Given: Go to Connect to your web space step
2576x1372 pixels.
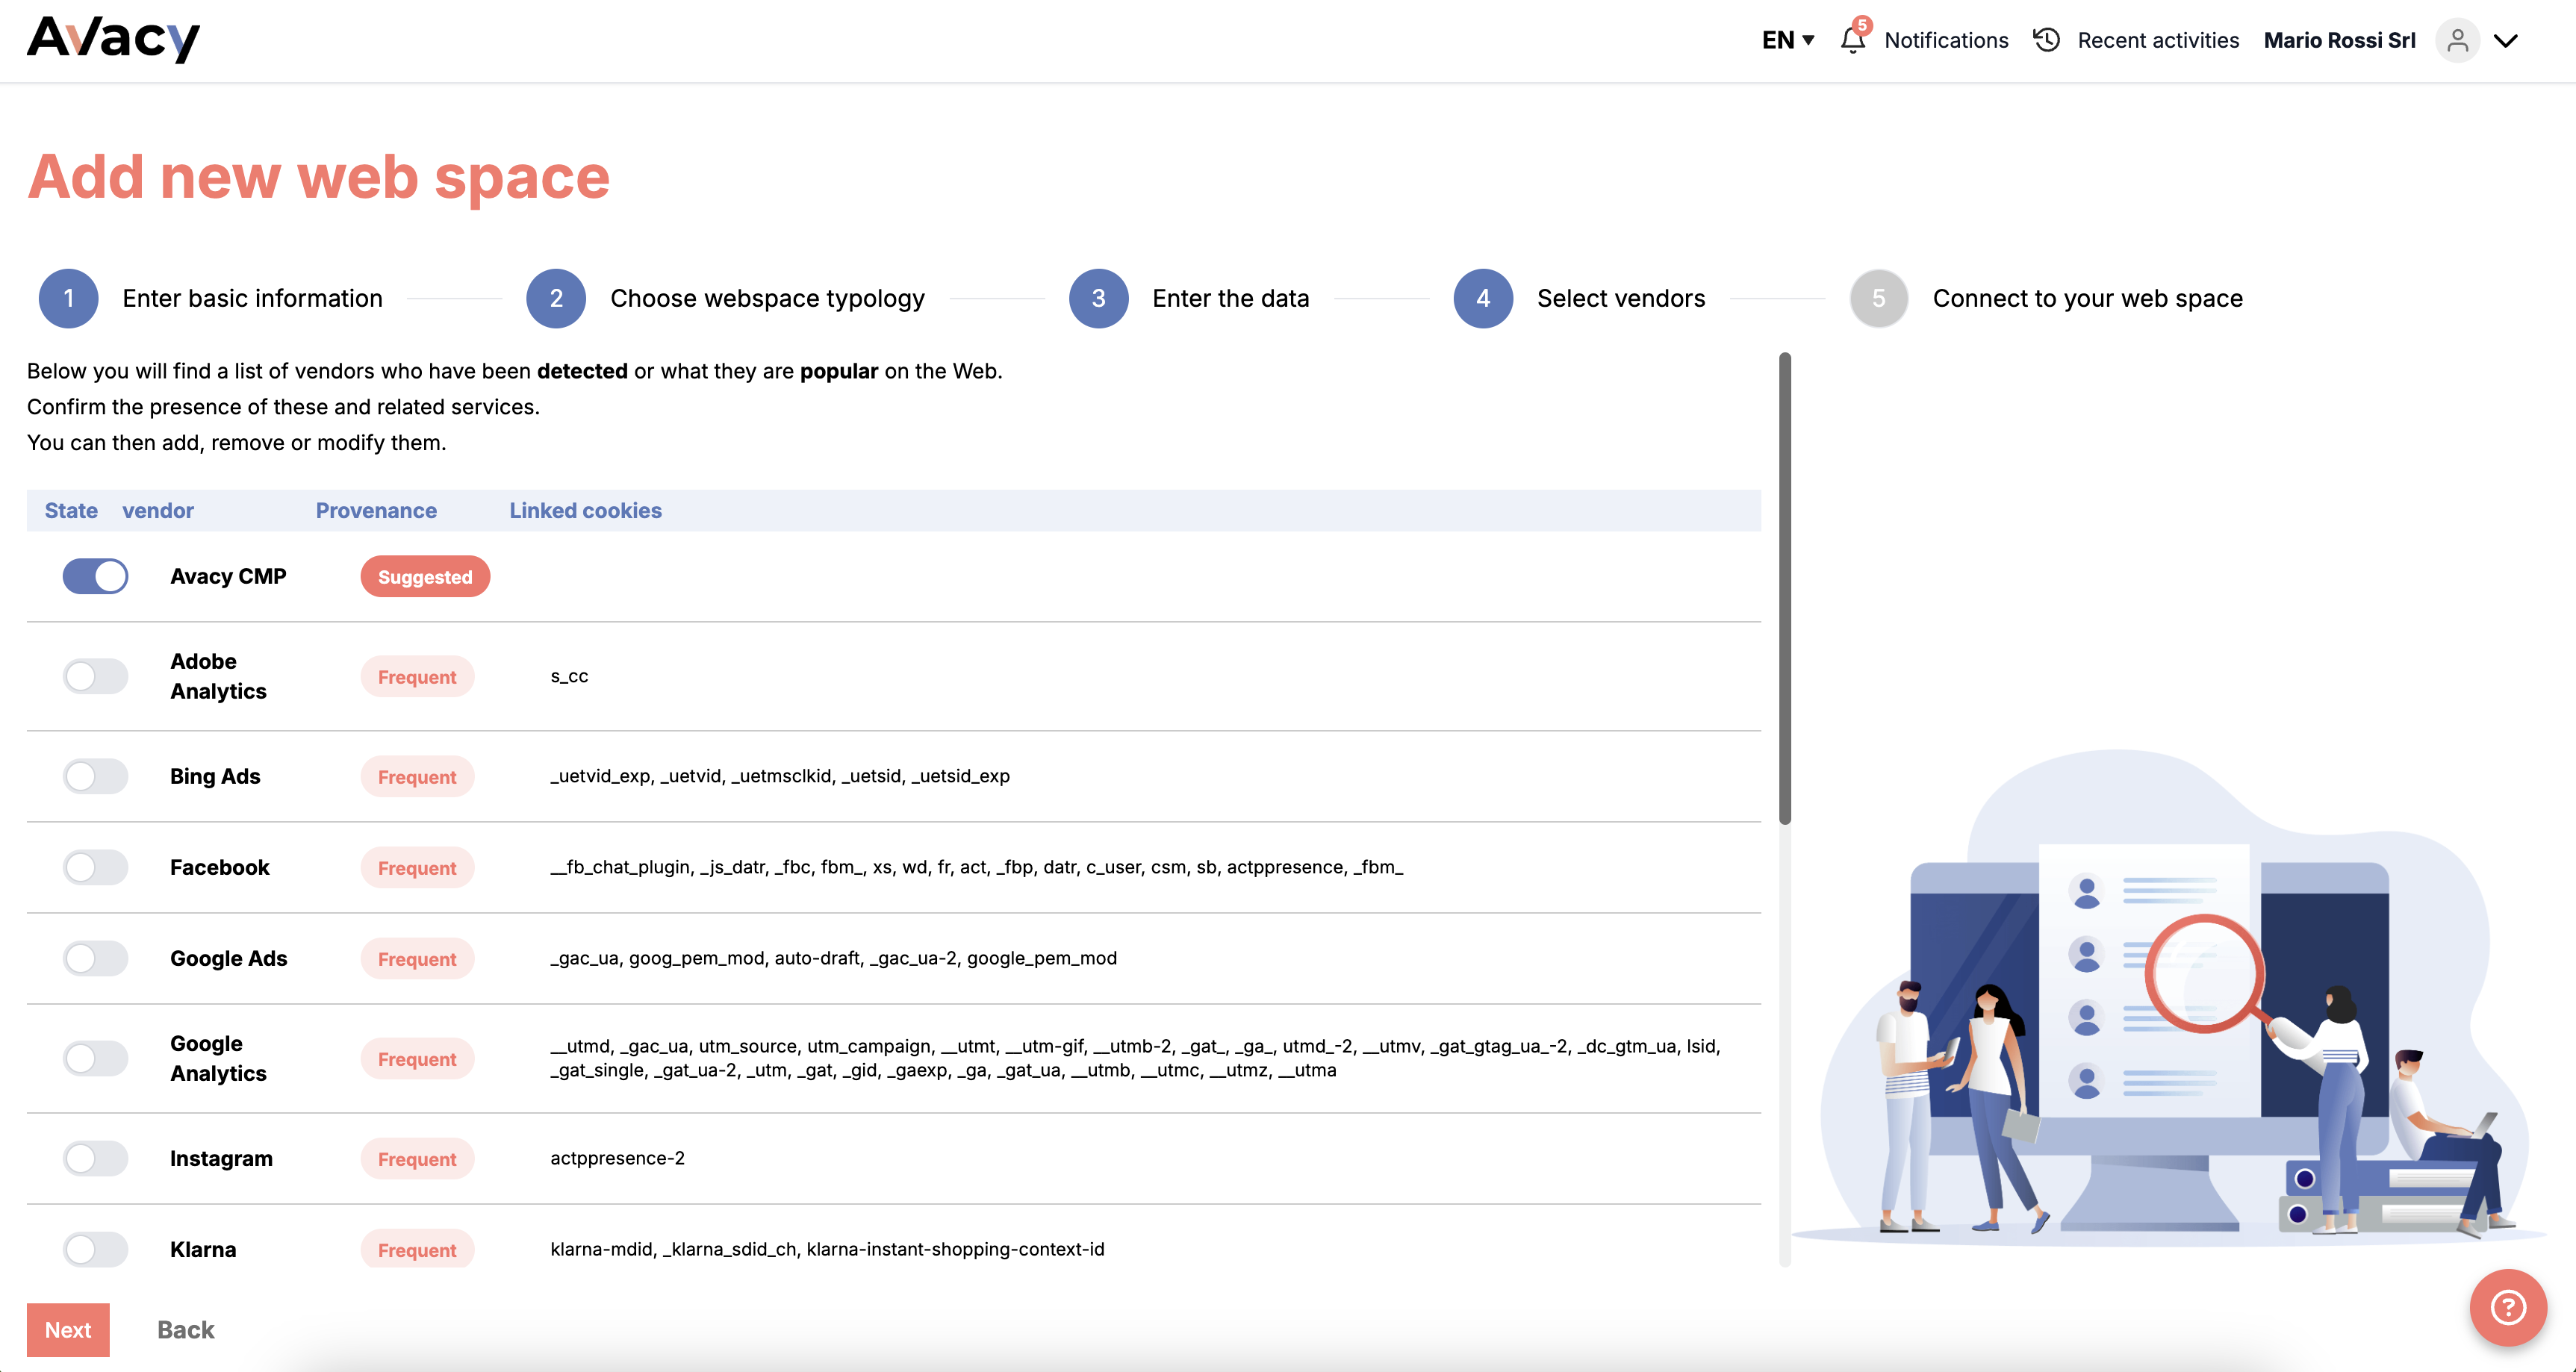Looking at the screenshot, I should pos(2087,298).
